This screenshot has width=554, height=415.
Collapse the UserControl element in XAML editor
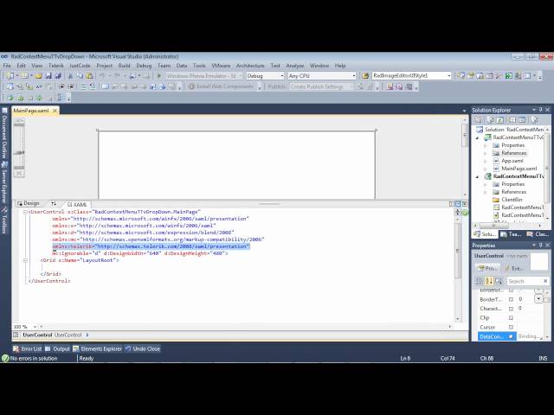coord(25,212)
